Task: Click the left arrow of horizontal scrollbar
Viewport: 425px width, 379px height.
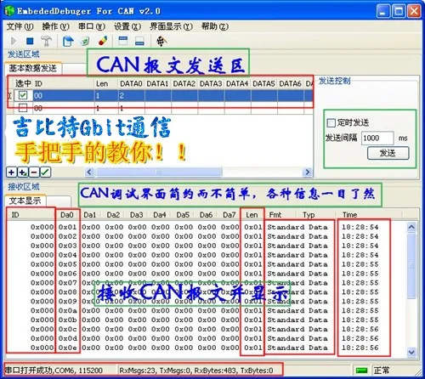Action: click(x=89, y=172)
